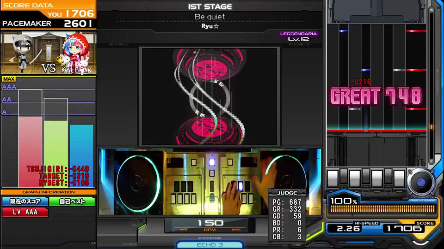
Task: Click the ninja player avatar
Action: pos(24,53)
